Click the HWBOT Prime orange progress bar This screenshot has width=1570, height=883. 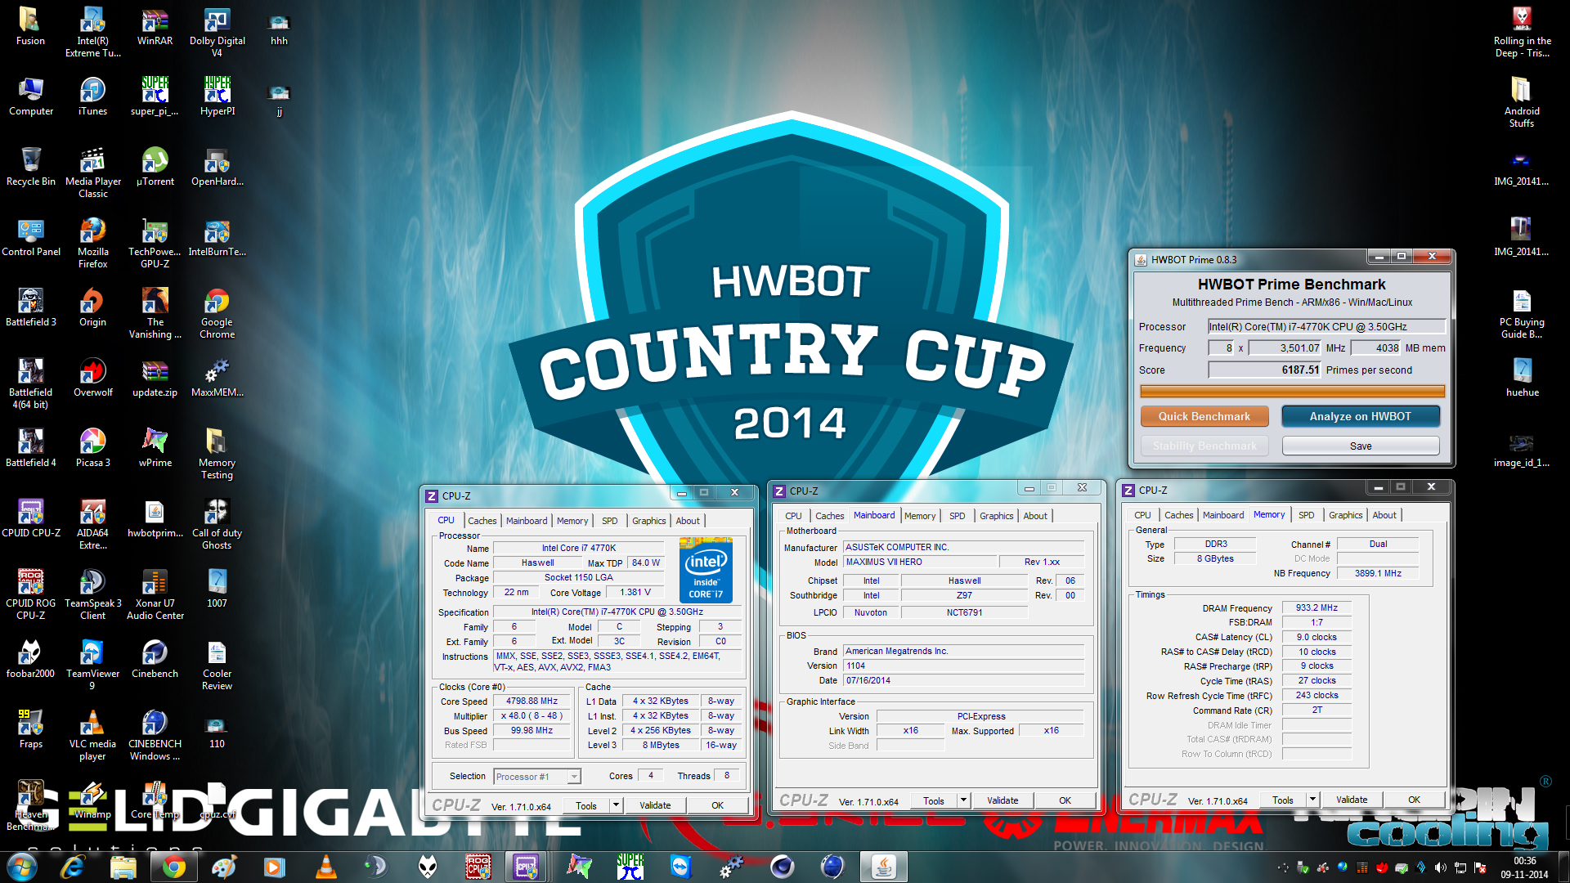[x=1292, y=392]
